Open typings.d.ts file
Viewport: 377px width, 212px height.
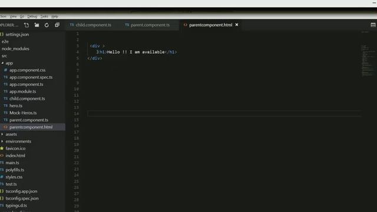pyautogui.click(x=16, y=206)
